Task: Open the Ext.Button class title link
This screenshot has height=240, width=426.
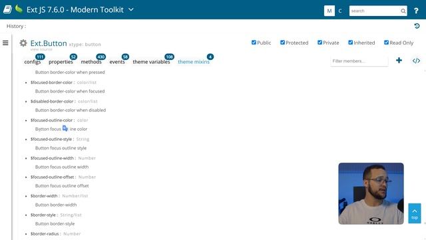Action: click(x=49, y=43)
